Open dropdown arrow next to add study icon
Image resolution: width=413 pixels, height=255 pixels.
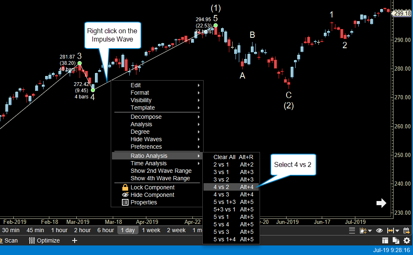tap(369, 230)
